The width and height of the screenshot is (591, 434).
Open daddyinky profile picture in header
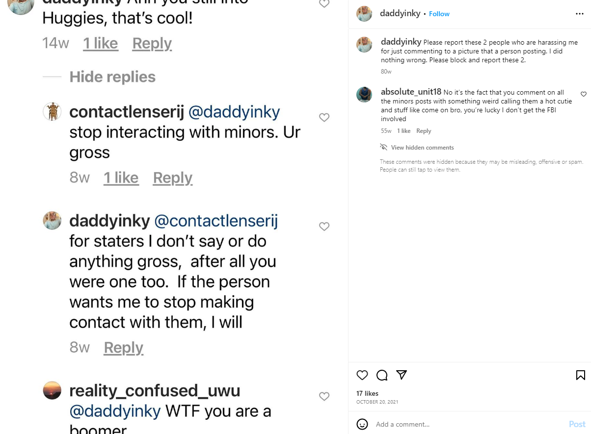pyautogui.click(x=364, y=14)
